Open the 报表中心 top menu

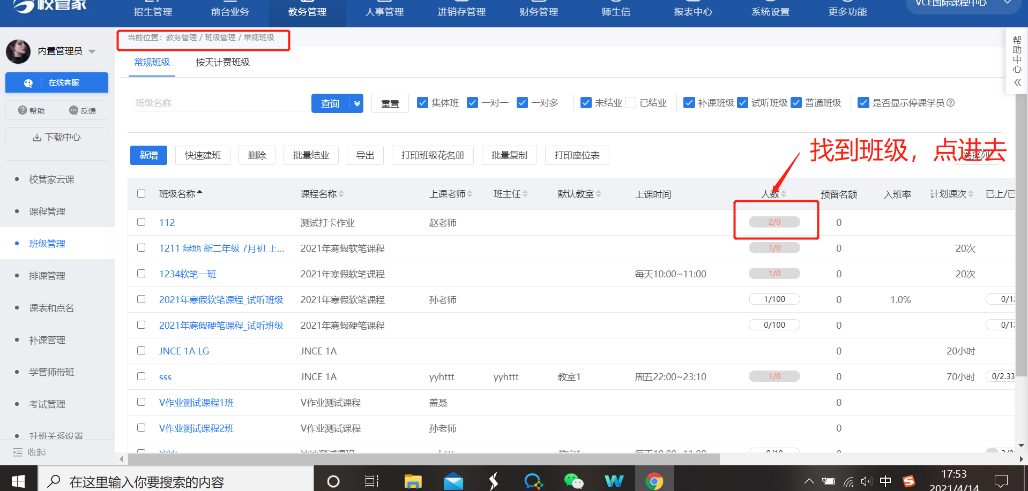point(694,12)
